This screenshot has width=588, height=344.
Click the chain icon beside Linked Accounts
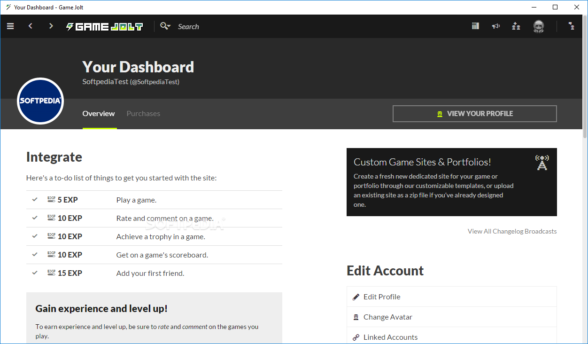(356, 337)
